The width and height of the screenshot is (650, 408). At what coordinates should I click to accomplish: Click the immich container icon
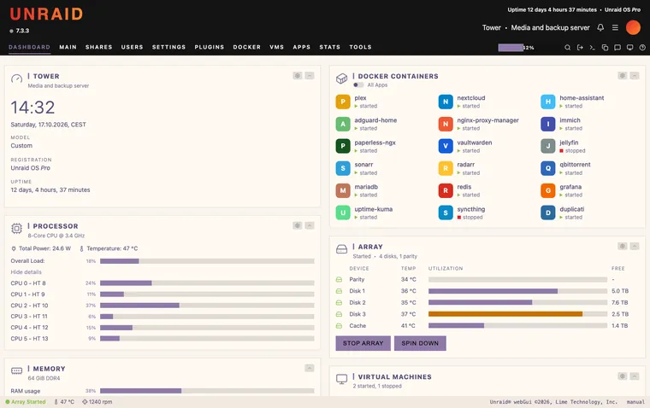click(x=548, y=124)
